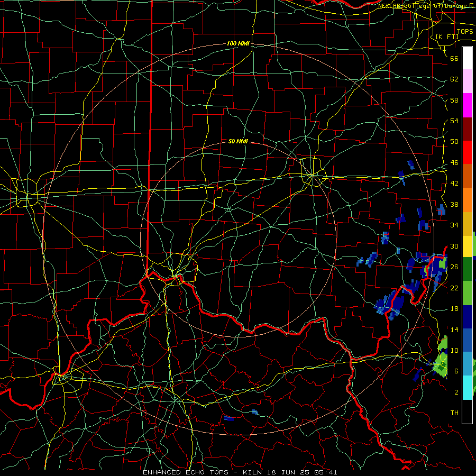Image resolution: width=476 pixels, height=476 pixels.
Task: Click the legend value "50"
Action: point(454,141)
